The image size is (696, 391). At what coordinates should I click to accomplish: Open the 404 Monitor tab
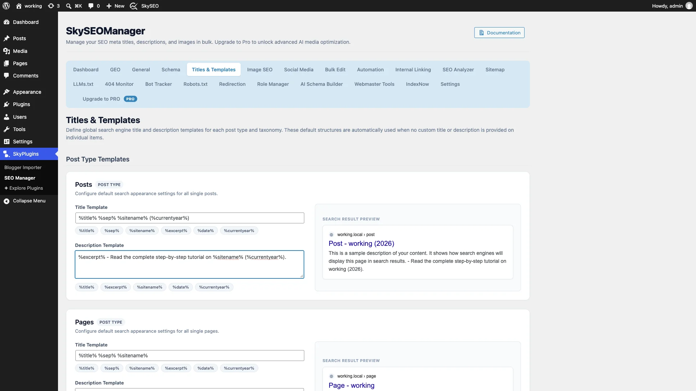point(119,84)
